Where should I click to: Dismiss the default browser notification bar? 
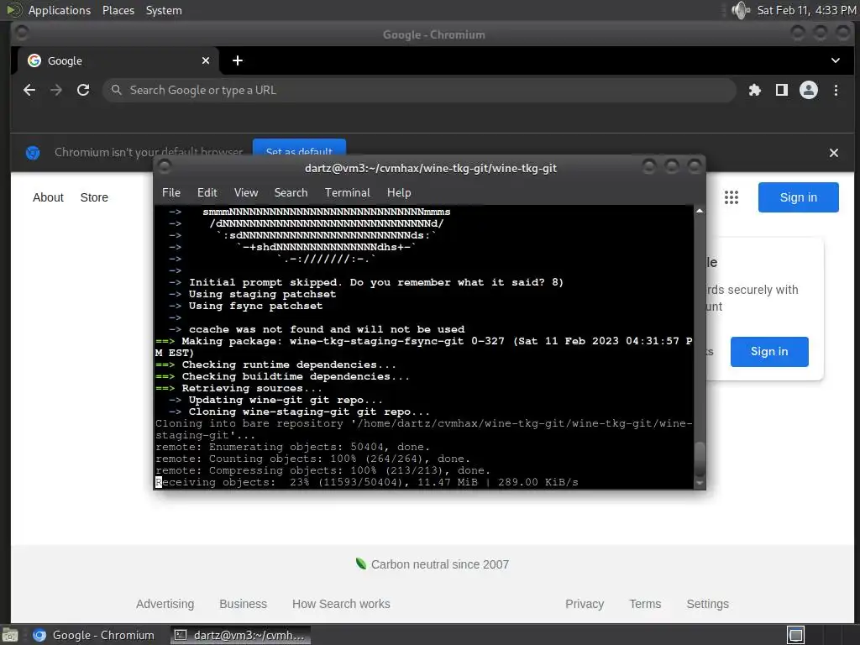(834, 153)
